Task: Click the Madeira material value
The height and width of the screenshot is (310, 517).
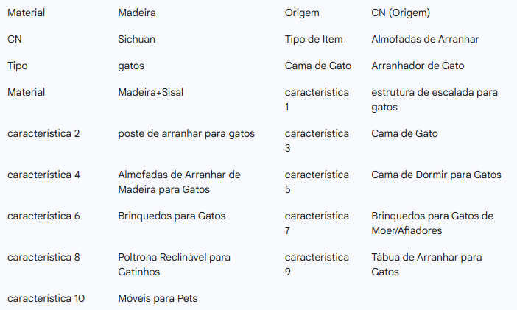Action: click(x=137, y=13)
